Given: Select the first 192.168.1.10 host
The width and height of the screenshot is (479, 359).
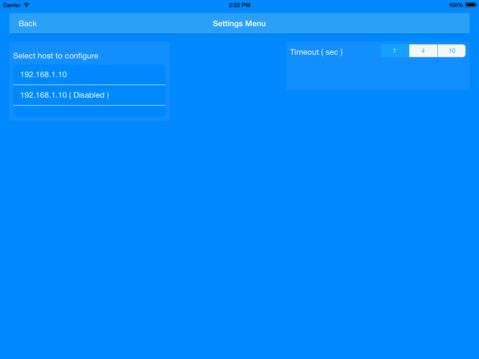Looking at the screenshot, I should [x=89, y=75].
